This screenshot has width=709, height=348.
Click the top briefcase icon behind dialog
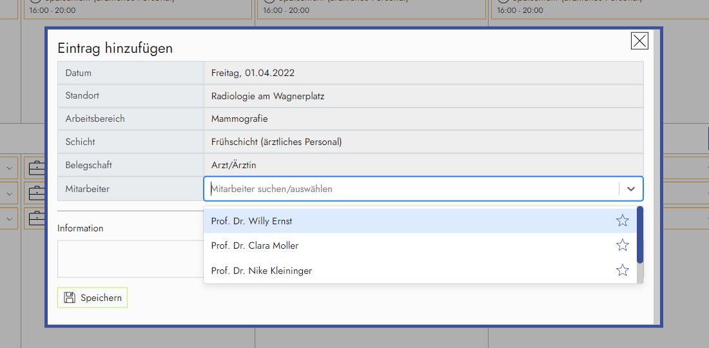[x=36, y=168]
